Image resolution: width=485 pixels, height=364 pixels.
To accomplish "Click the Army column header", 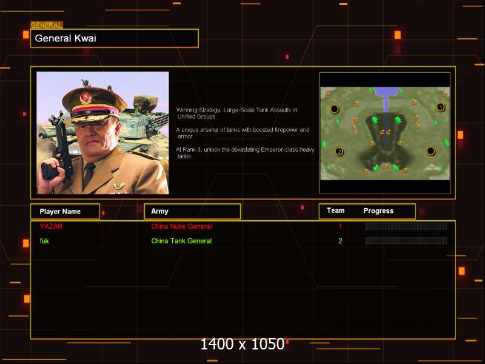I will click(192, 211).
